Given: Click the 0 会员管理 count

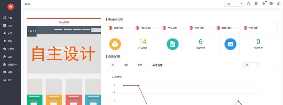Looking at the screenshot, I should pos(258,42).
